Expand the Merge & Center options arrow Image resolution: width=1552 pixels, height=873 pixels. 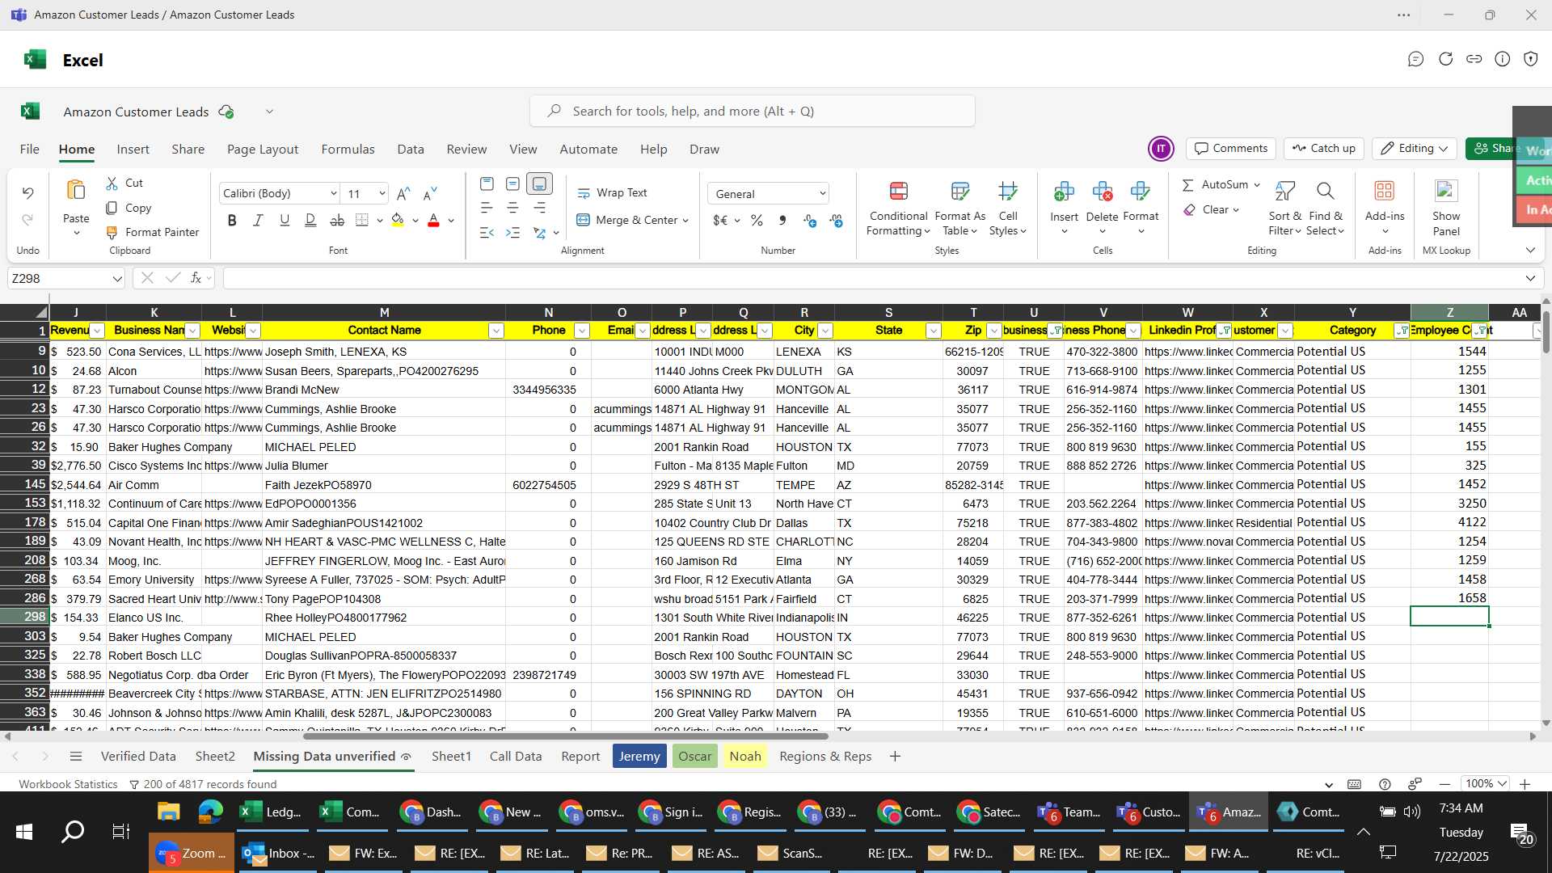(685, 220)
